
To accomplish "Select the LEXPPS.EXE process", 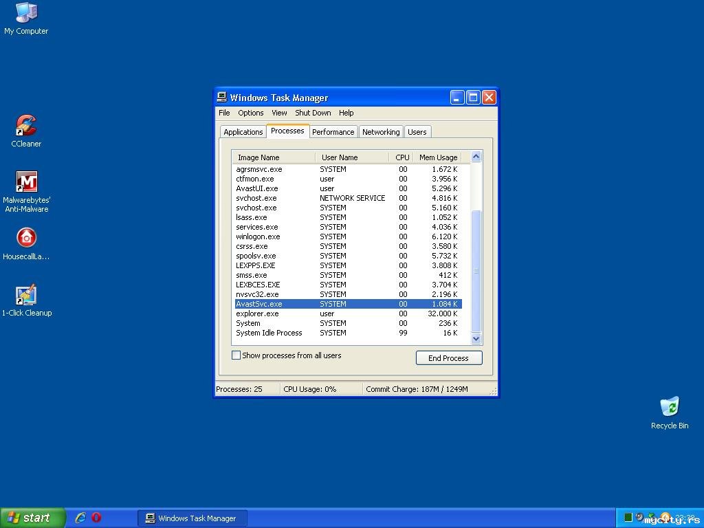I will pos(348,265).
